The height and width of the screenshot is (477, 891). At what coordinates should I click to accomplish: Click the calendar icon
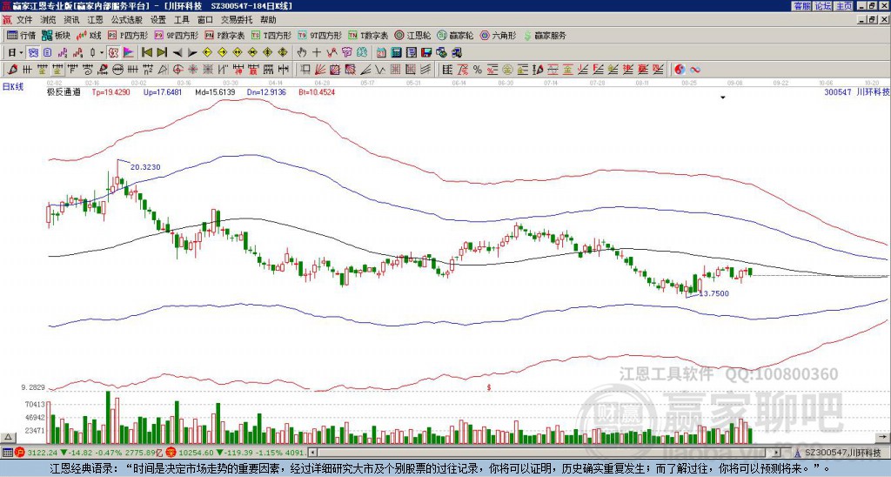click(x=381, y=53)
